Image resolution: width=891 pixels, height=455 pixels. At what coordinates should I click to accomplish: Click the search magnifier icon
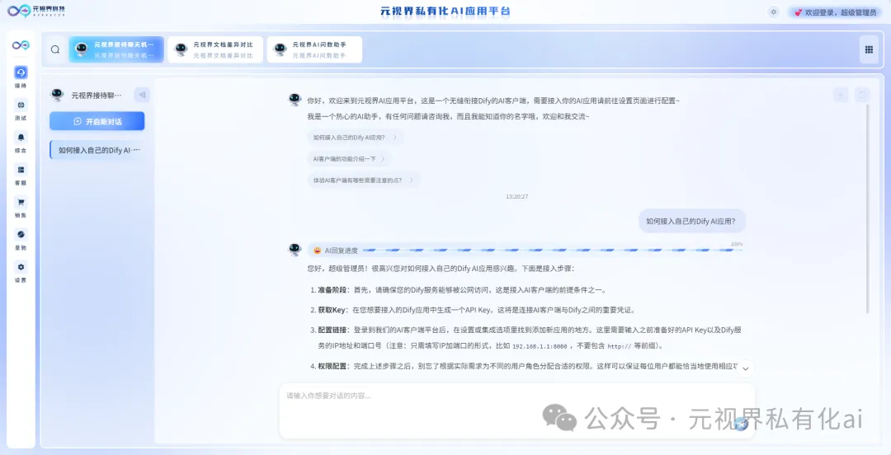[55, 49]
